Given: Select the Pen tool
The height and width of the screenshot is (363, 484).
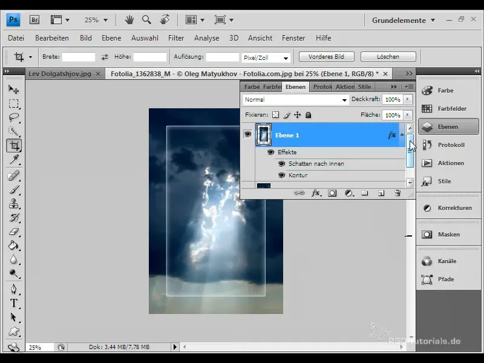Looking at the screenshot, I should (x=13, y=289).
